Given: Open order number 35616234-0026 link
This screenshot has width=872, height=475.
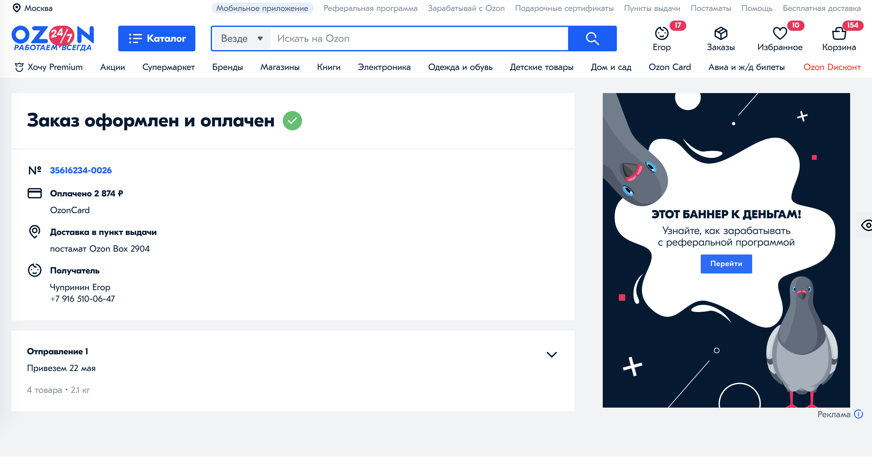Looking at the screenshot, I should pyautogui.click(x=81, y=170).
